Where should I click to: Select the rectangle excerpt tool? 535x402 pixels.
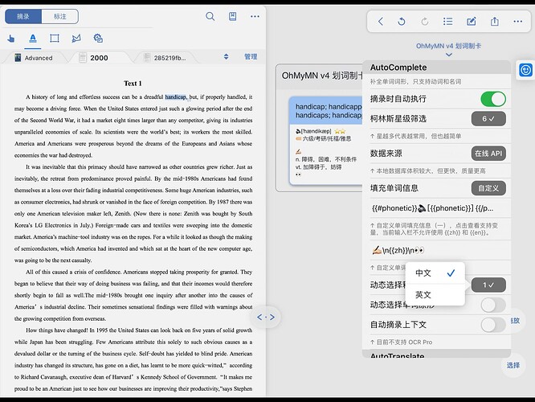55,39
